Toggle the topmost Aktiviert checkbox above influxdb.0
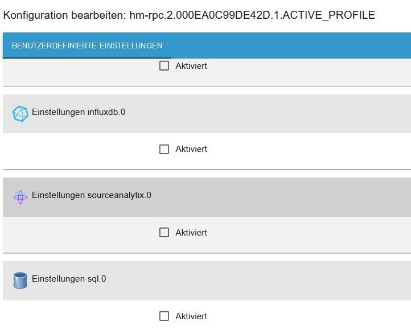This screenshot has height=330, width=411. pos(165,66)
